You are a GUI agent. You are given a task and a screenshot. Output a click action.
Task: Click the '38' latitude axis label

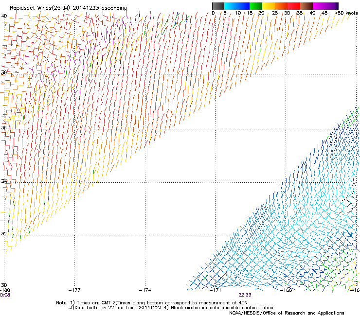(x=4, y=72)
